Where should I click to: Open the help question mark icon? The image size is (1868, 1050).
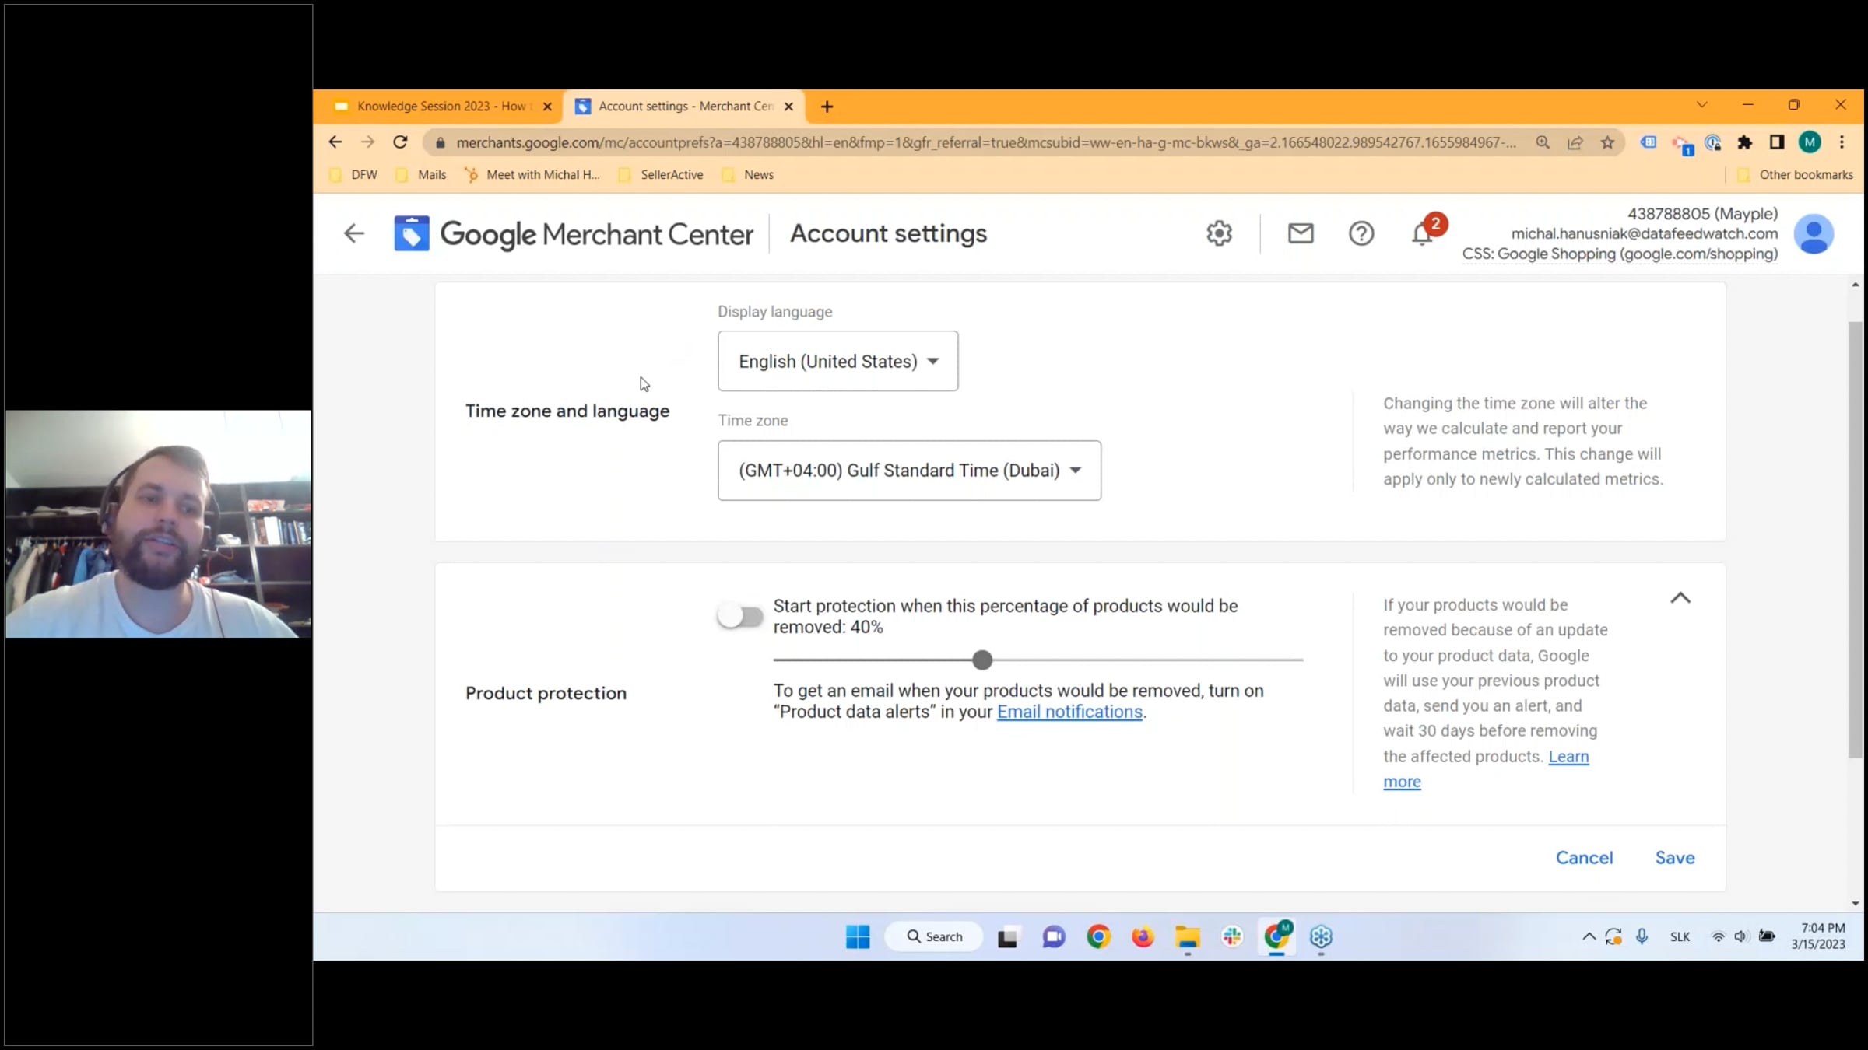[x=1361, y=233]
